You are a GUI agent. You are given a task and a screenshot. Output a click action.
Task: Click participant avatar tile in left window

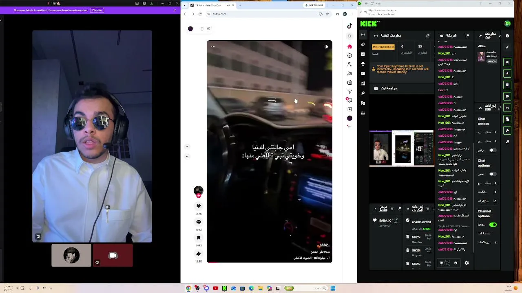[x=71, y=256]
